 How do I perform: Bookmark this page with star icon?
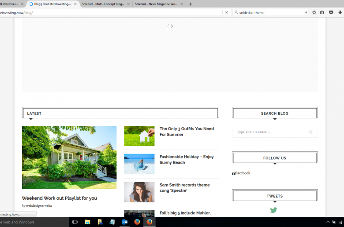tap(314, 12)
